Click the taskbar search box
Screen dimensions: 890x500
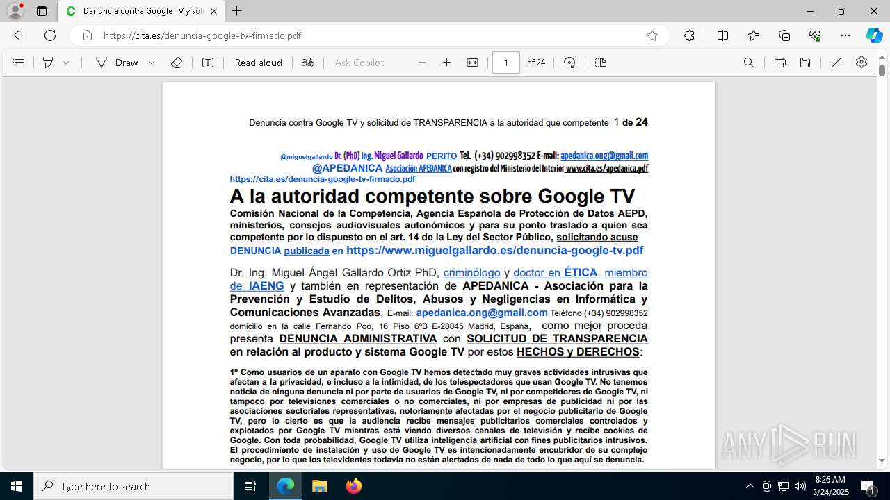point(133,486)
